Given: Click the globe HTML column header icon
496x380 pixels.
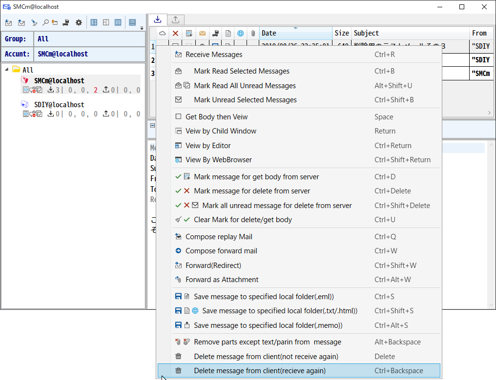Looking at the screenshot, I should [240, 33].
